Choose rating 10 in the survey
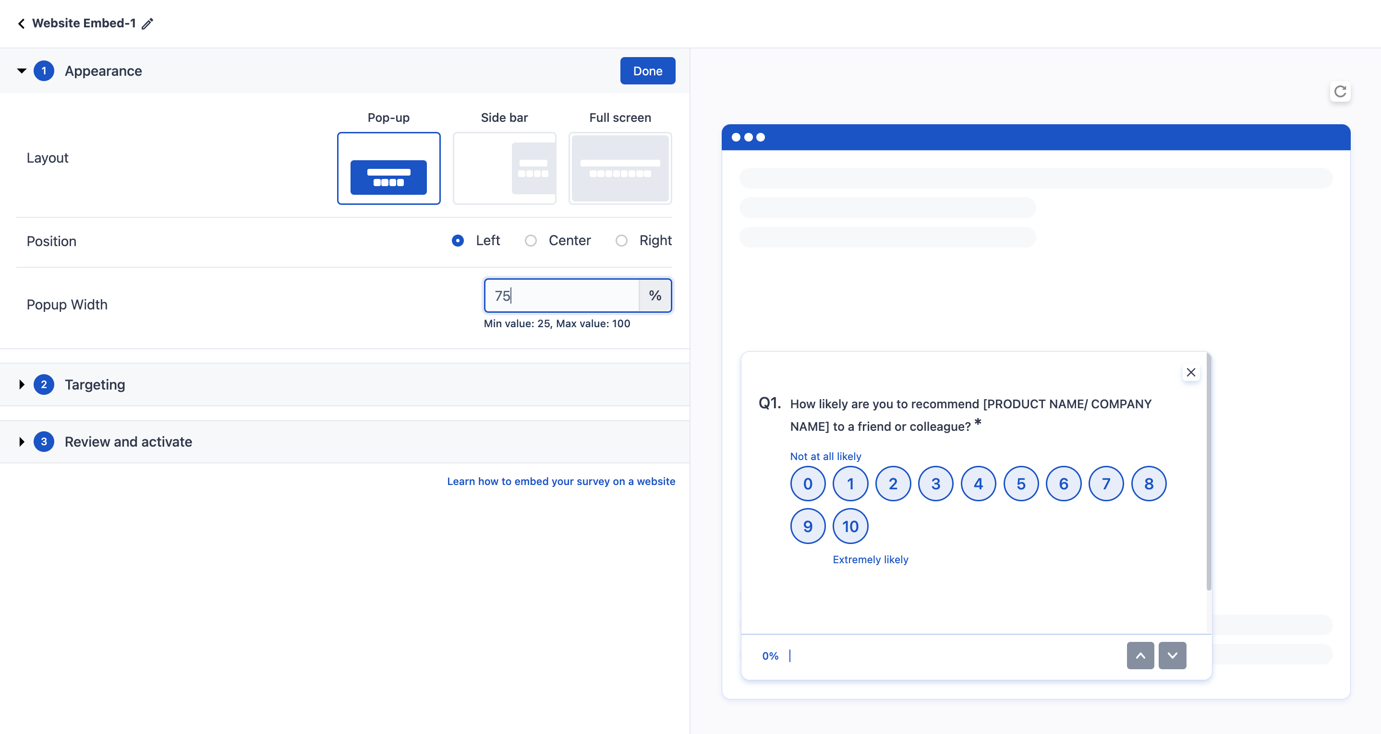This screenshot has height=734, width=1381. [850, 526]
